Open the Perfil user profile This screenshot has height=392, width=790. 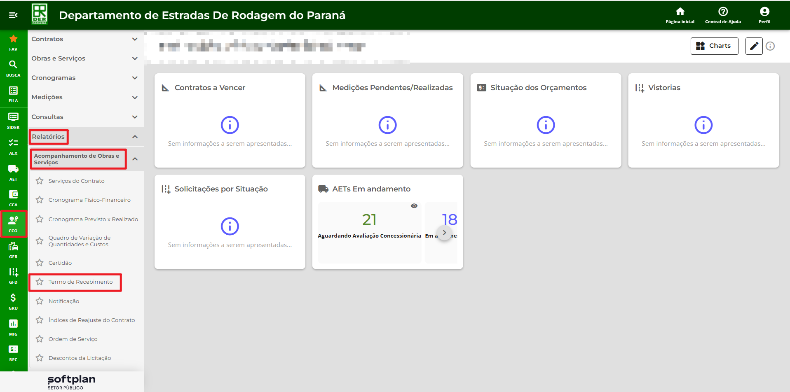click(764, 15)
